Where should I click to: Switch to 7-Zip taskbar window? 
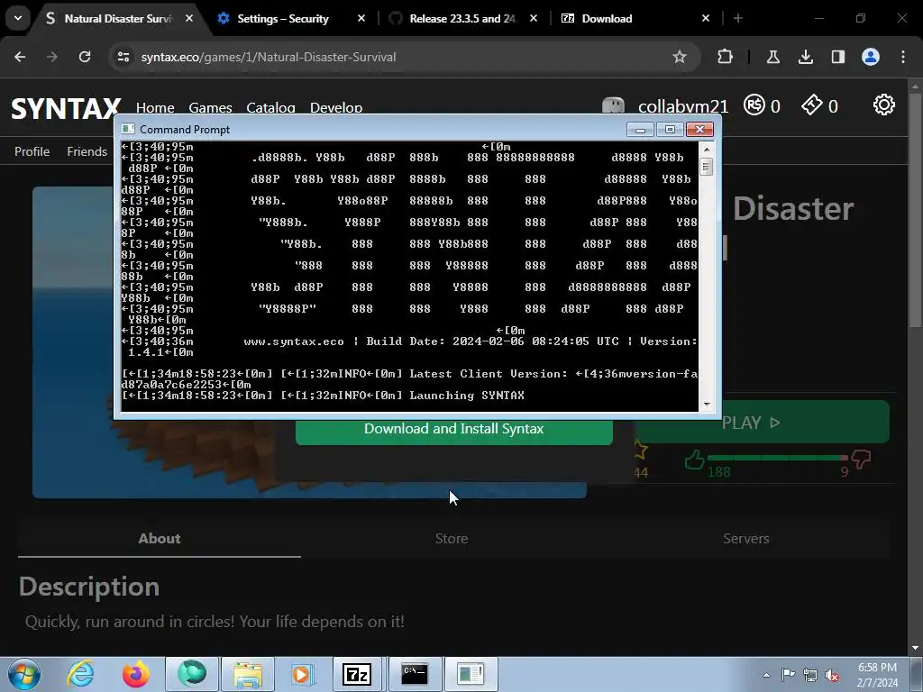(357, 674)
